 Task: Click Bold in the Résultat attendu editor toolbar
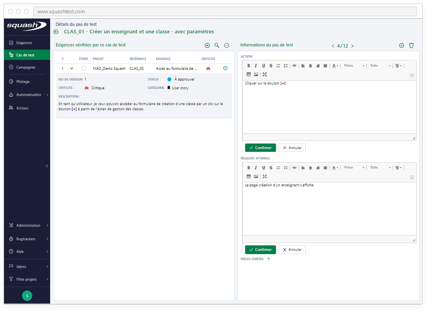(x=249, y=168)
